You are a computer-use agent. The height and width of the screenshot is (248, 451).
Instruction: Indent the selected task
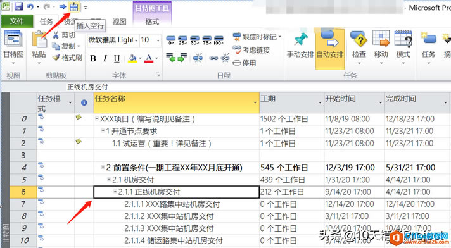point(182,57)
